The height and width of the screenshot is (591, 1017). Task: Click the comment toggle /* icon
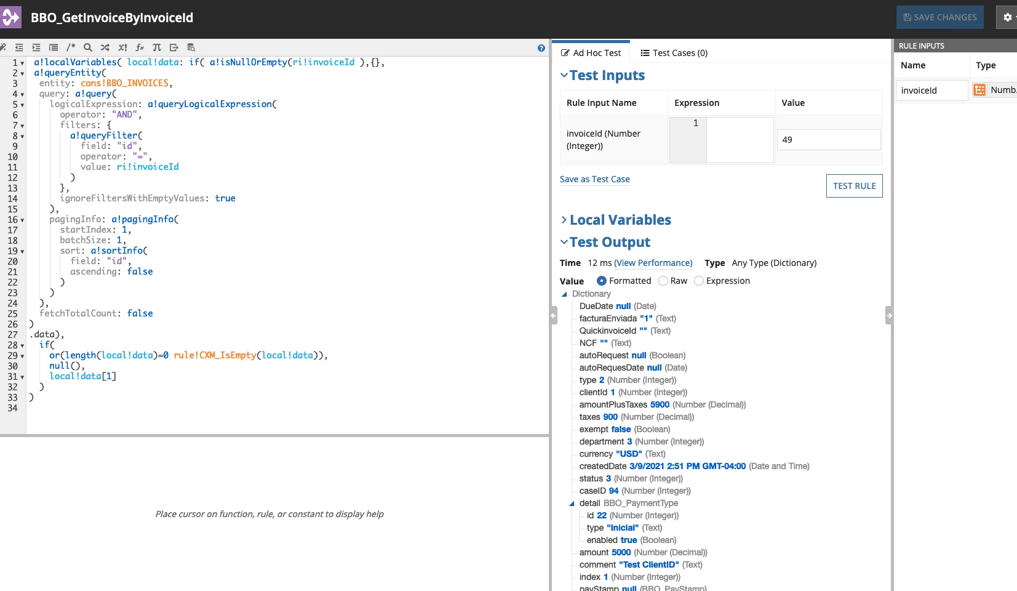click(x=71, y=47)
